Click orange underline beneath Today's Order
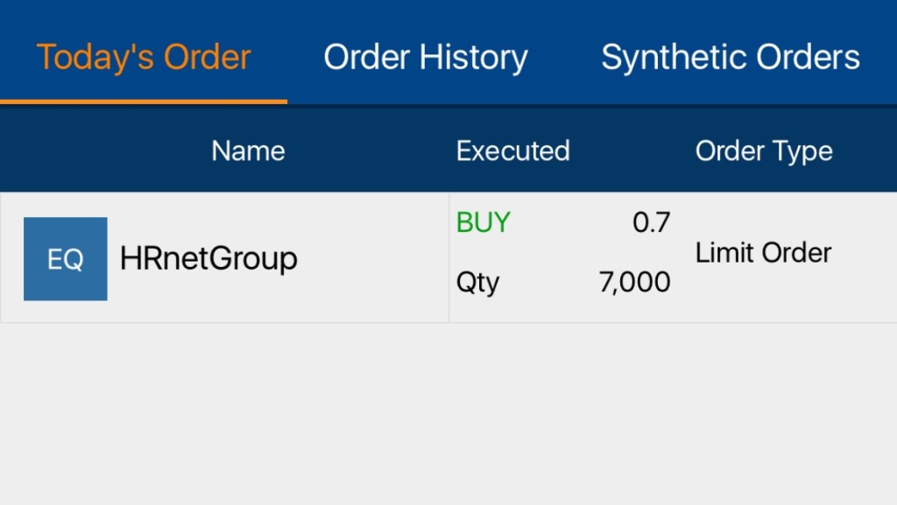Viewport: 897px width, 505px height. [x=144, y=102]
